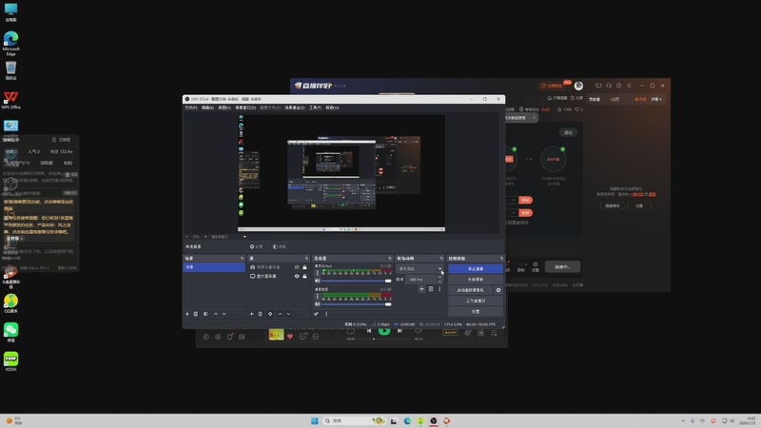Show the hidden video capture device source
The image size is (761, 428).
[x=297, y=267]
